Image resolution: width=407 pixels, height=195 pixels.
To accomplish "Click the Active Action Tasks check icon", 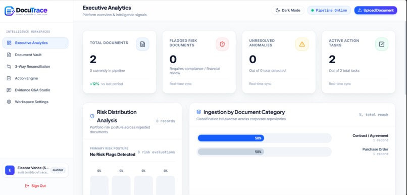I will click(x=382, y=44).
